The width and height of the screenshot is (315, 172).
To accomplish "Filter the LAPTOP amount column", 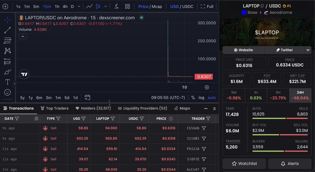I will pyautogui.click(x=113, y=119).
